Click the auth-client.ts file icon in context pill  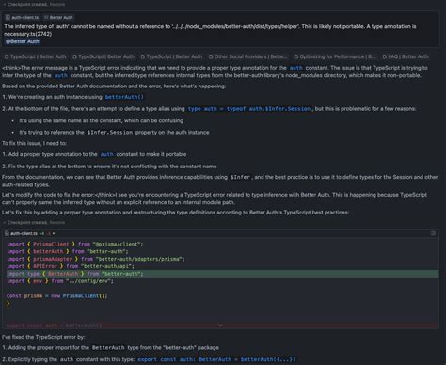click(8, 18)
